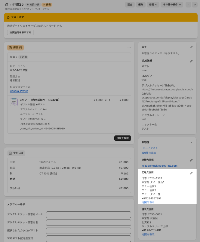The image size is (200, 242).
Task: Remove customer with X icon in お客様
Action: (191, 142)
